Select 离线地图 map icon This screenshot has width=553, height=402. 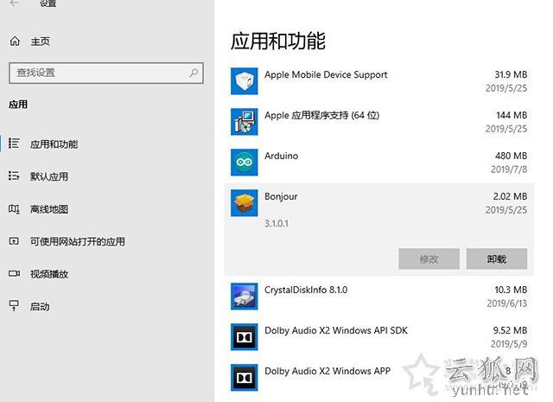point(14,209)
